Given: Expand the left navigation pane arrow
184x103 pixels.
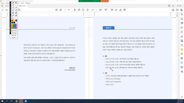Looking at the screenshot, I should (1, 56).
